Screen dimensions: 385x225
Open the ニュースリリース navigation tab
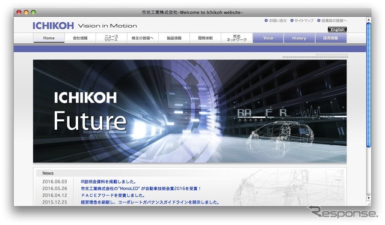[111, 38]
